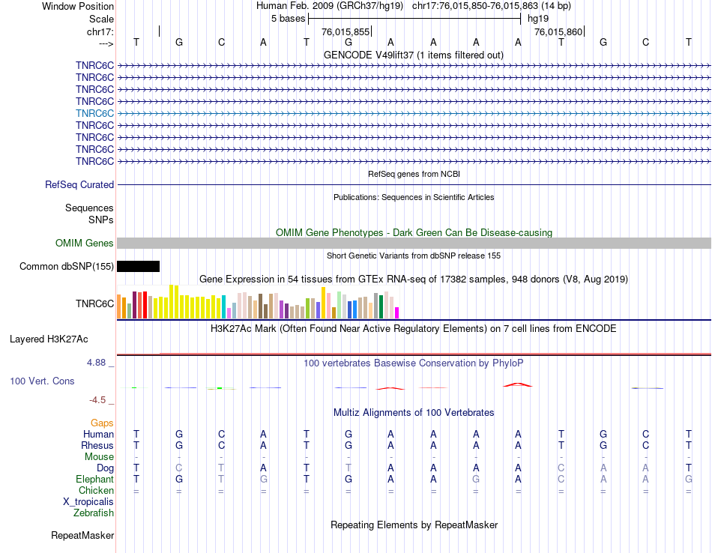This screenshot has height=553, width=712.
Task: Select the Scale label
Action: click(x=101, y=19)
